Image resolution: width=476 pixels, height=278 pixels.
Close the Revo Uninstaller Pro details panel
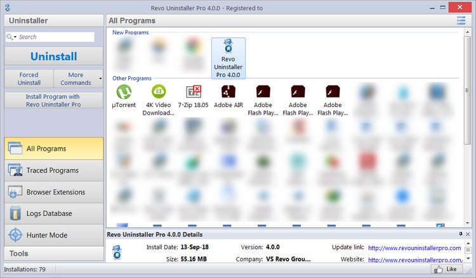point(468,234)
